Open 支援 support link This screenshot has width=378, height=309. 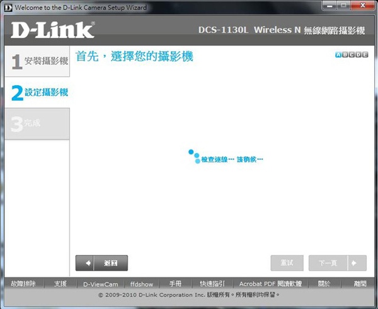(60, 284)
